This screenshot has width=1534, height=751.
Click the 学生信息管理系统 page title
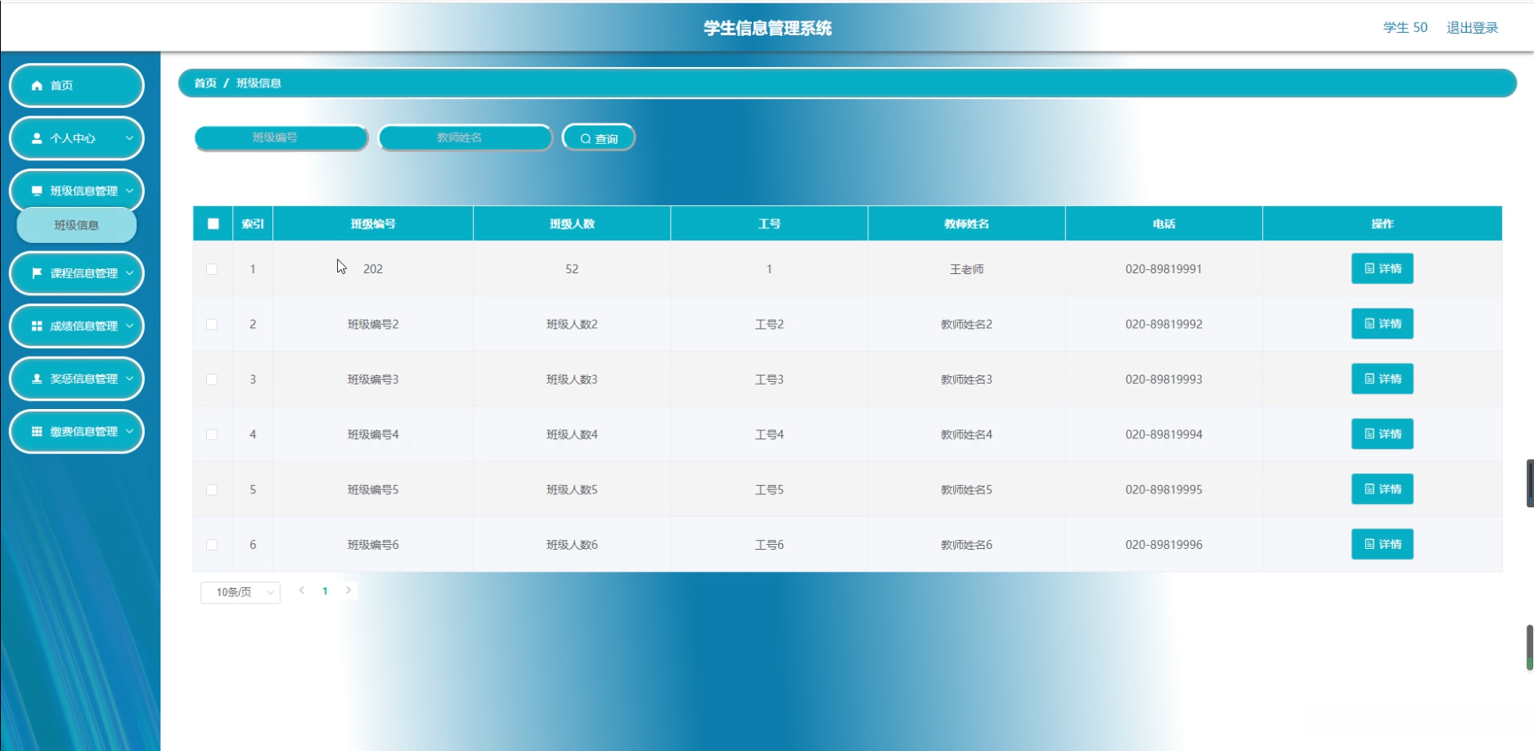(x=767, y=29)
